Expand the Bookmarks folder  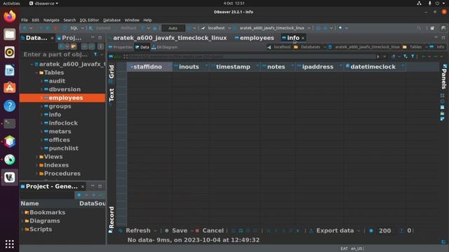(x=22, y=212)
